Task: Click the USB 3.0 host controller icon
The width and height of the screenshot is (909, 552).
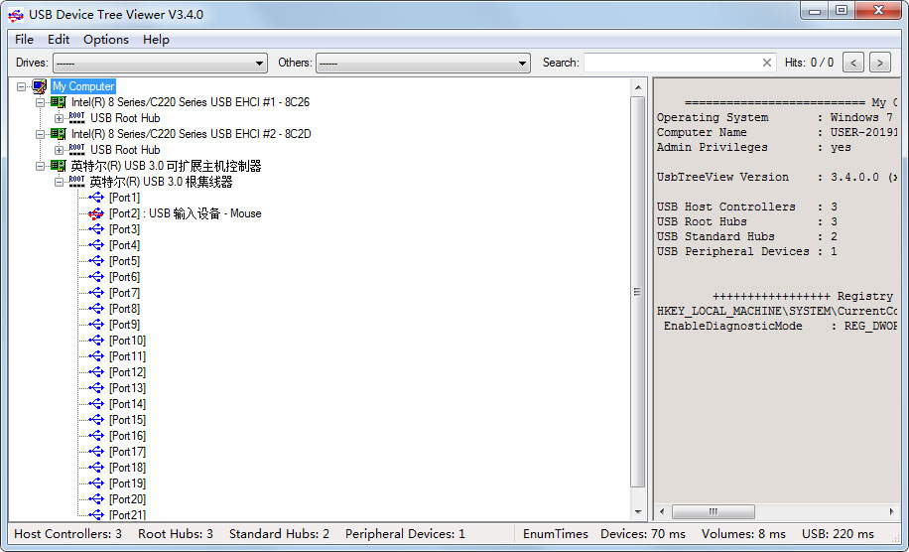Action: [x=59, y=166]
